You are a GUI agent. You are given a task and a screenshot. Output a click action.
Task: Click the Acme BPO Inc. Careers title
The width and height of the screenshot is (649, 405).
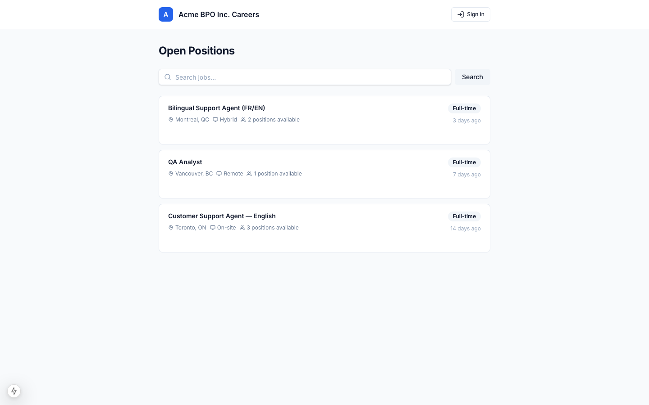[219, 14]
